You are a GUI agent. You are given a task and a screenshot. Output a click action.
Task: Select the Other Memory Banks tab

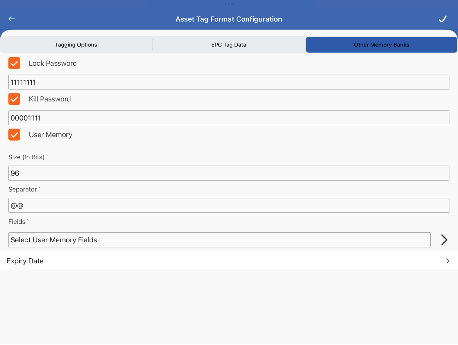[x=381, y=45]
